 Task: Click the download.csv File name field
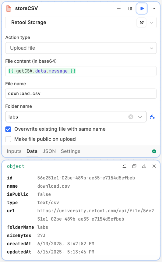[81, 94]
